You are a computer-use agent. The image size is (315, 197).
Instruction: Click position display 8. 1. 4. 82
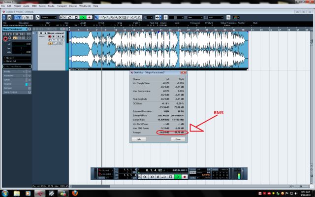pos(154,170)
